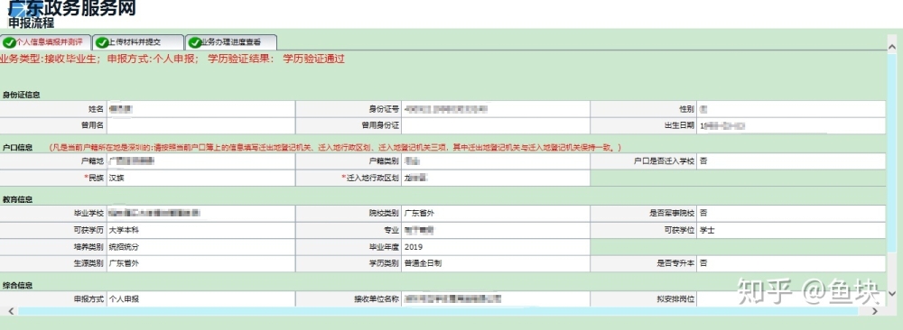Click 生源类别 value 广东省外

124,264
